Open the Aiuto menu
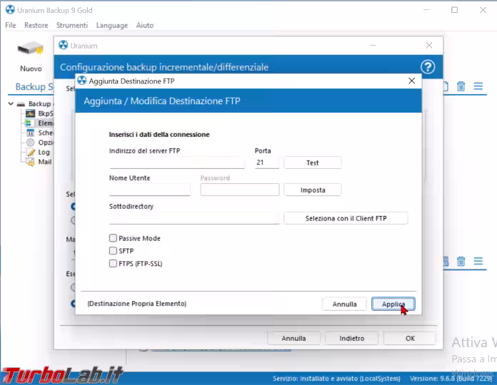497x385 pixels. coord(145,25)
